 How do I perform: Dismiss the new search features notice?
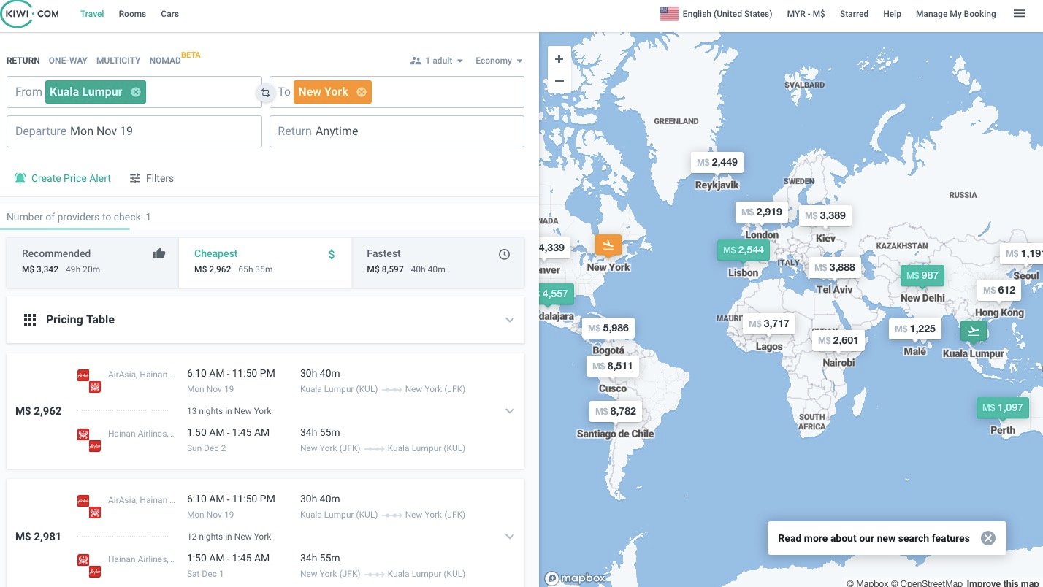[x=988, y=538]
